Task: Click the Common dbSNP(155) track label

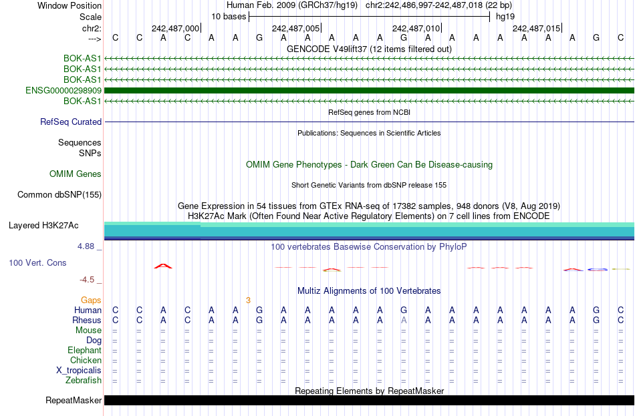Action: (x=59, y=195)
